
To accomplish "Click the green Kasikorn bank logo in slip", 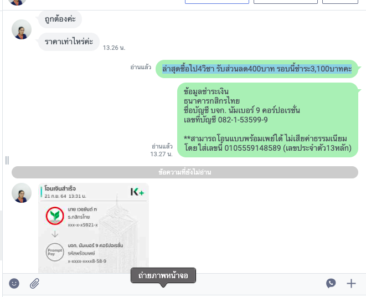I will click(55, 216).
